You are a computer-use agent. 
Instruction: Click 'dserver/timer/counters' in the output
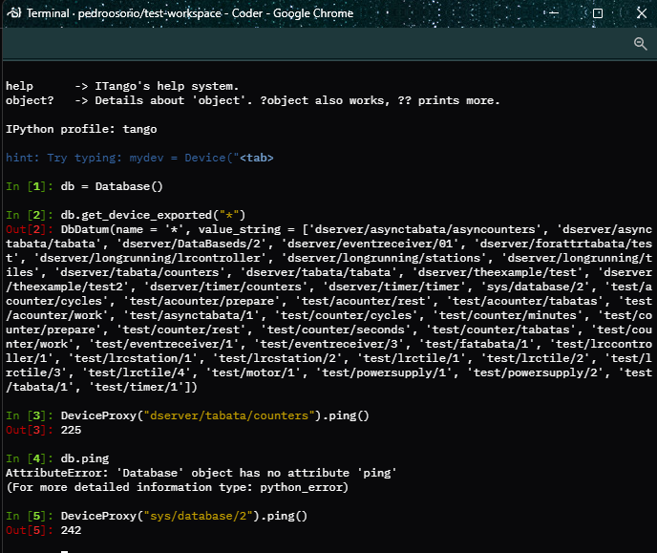click(225, 287)
